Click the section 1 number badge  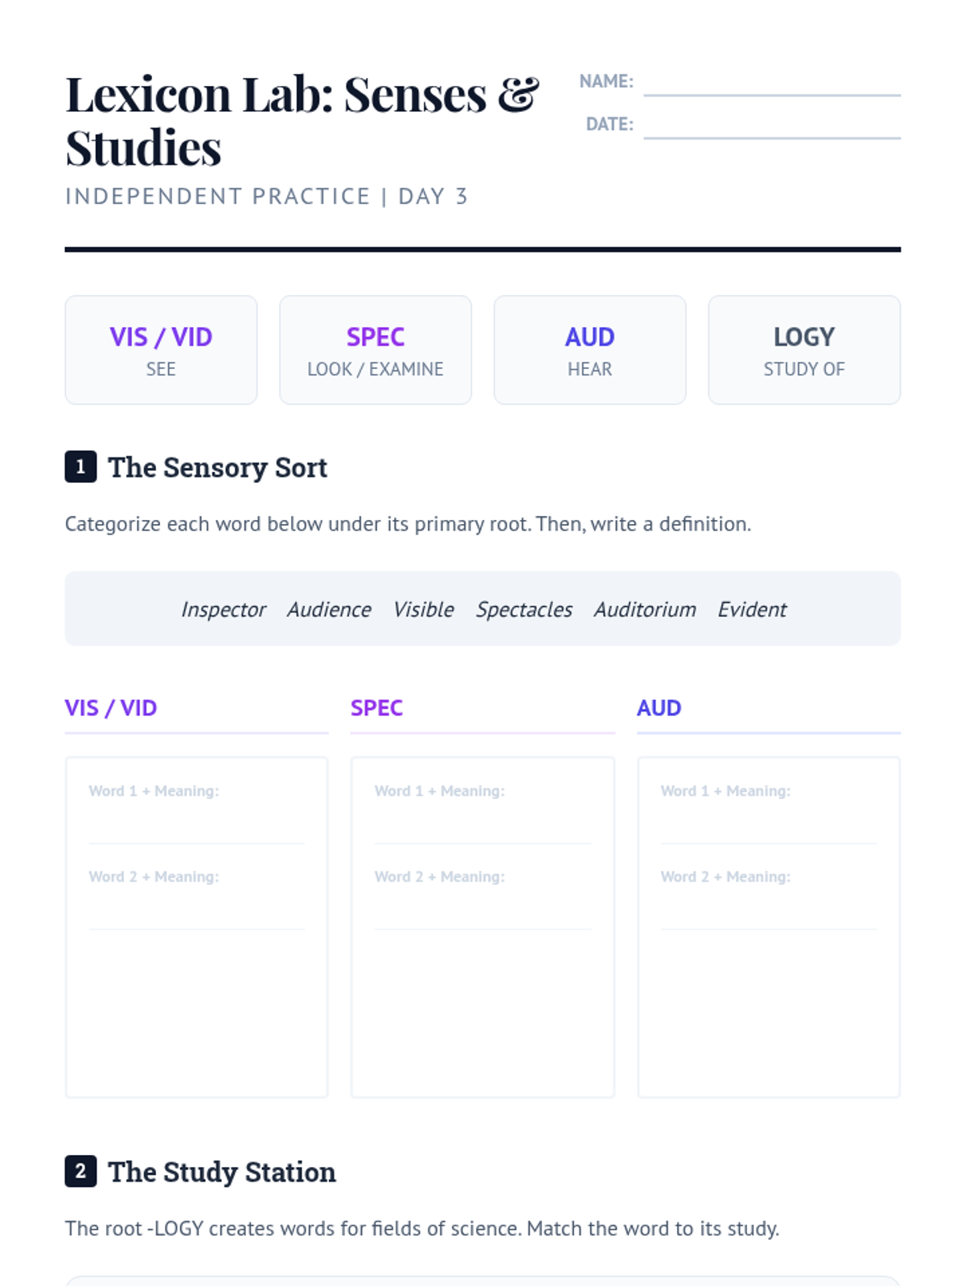(80, 466)
